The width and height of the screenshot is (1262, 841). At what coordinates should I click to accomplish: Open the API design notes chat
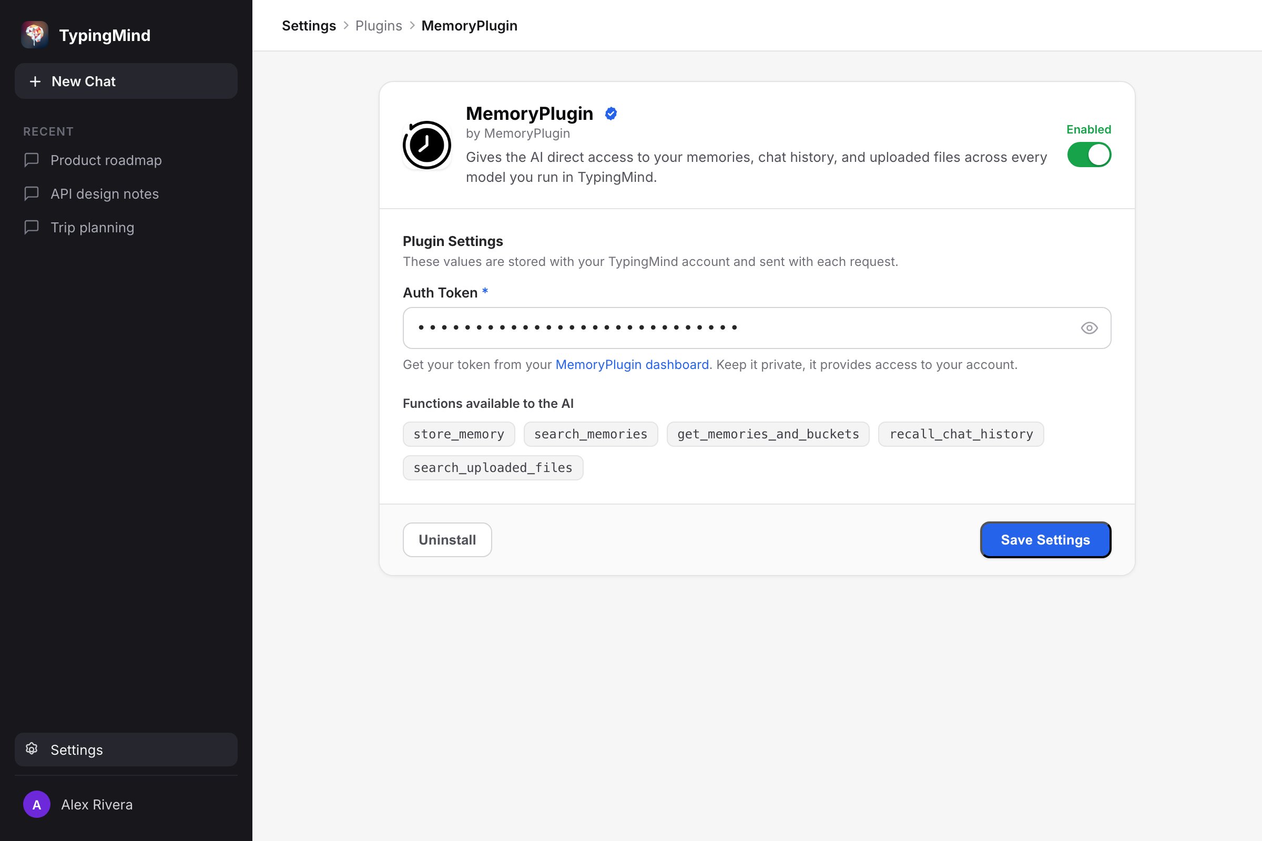(x=126, y=193)
